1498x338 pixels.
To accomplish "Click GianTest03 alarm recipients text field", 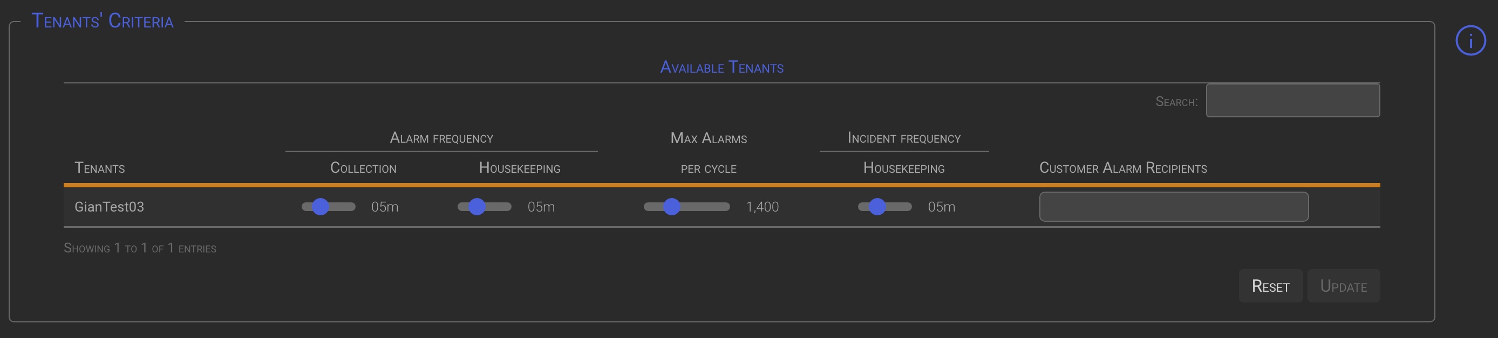I will (1173, 207).
